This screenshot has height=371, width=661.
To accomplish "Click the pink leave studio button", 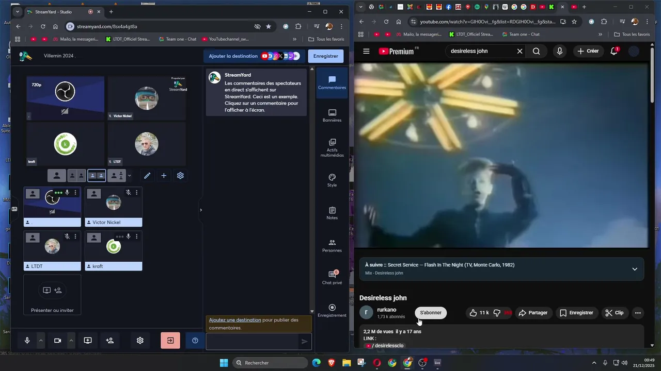I will 170,341.
